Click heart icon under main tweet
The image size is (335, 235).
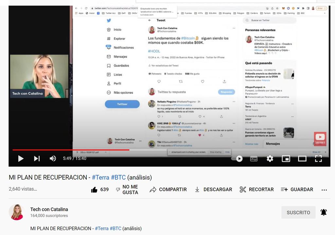click(203, 81)
